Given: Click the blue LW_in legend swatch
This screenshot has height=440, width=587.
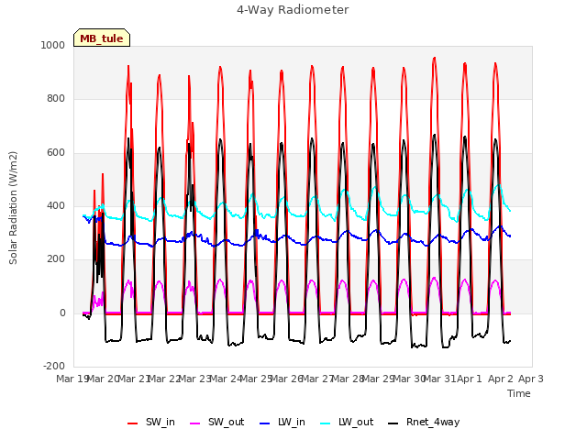Looking at the screenshot, I should click(265, 423).
